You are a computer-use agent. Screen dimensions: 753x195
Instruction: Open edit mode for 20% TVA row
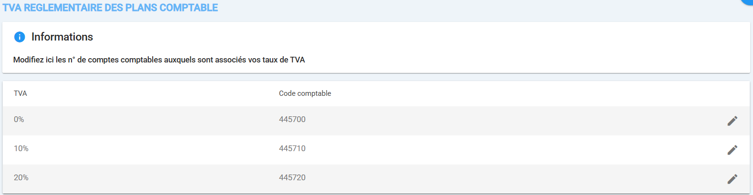(x=732, y=179)
